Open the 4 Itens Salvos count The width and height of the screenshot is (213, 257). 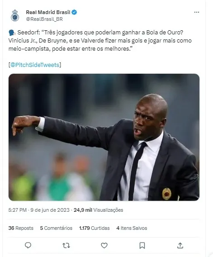tap(132, 228)
